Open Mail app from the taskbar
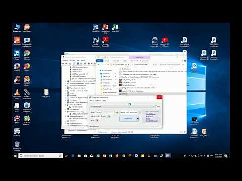The width and height of the screenshot is (242, 181). click(92, 156)
